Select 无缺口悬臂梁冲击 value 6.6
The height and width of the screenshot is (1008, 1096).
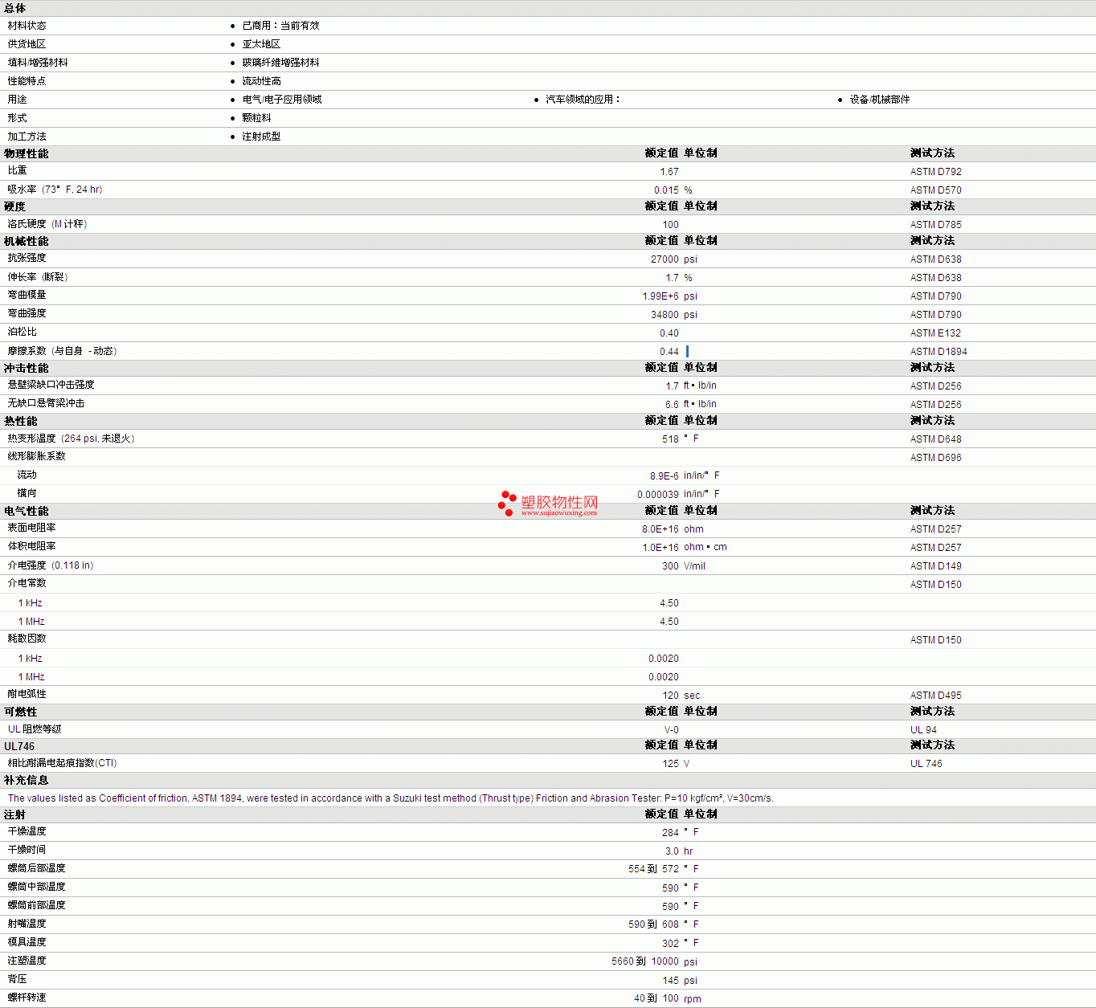pos(672,405)
